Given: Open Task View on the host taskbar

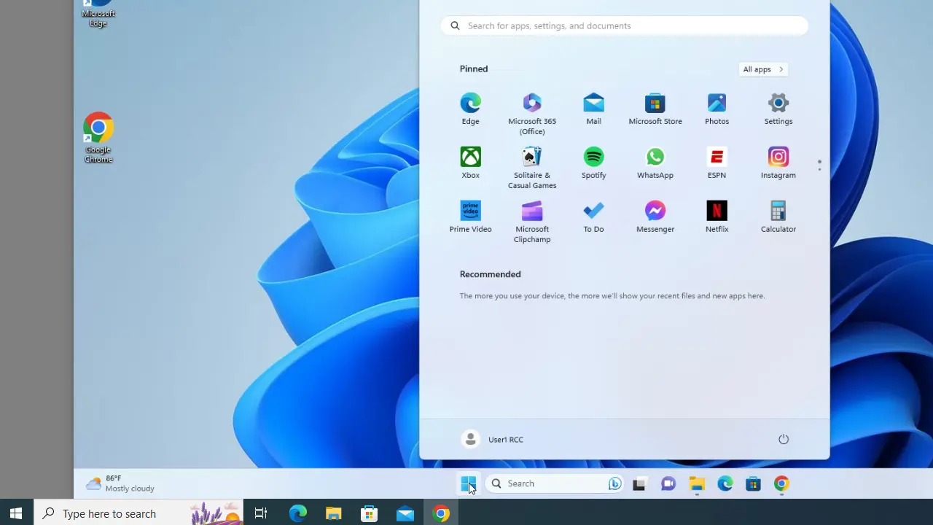Looking at the screenshot, I should point(261,513).
